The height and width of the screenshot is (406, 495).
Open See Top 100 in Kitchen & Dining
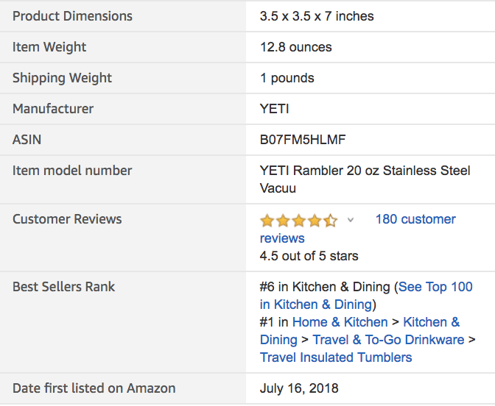tap(435, 287)
